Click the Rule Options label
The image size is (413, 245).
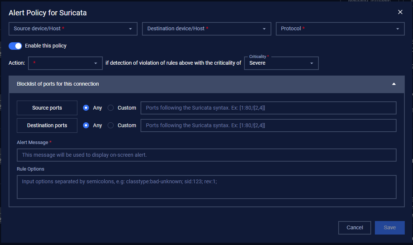pyautogui.click(x=31, y=169)
